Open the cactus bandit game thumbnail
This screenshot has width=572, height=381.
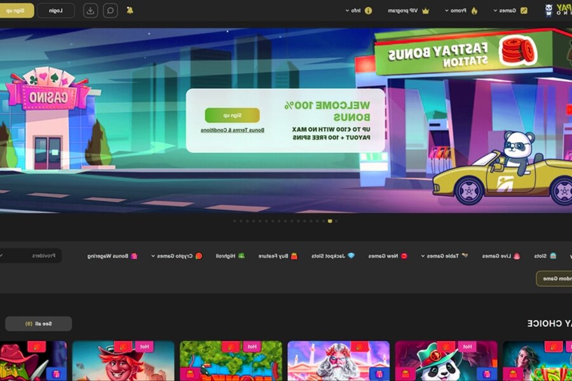(x=33, y=361)
